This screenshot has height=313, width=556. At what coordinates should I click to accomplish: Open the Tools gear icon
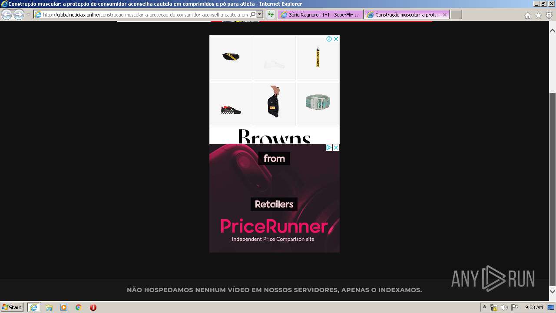pyautogui.click(x=549, y=15)
